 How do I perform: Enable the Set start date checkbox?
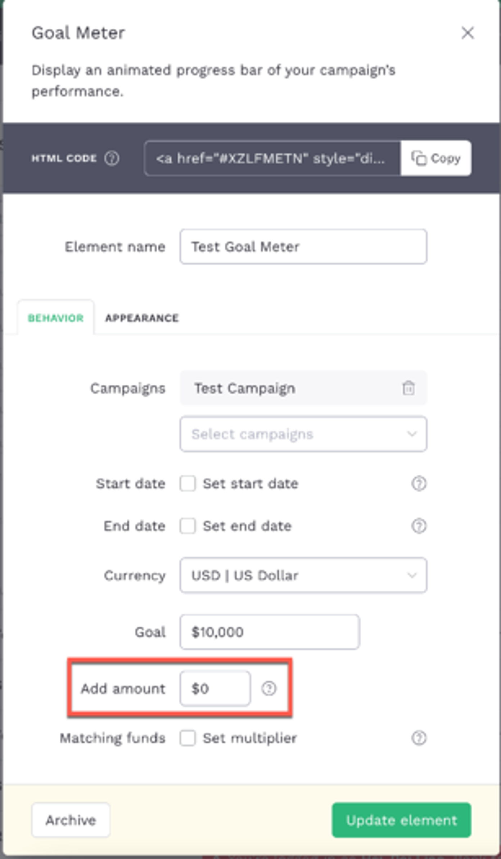(188, 483)
